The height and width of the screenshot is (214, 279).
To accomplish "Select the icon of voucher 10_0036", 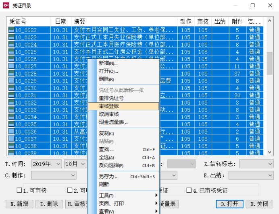I will click(11, 132).
